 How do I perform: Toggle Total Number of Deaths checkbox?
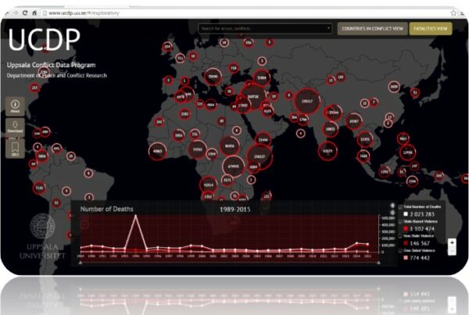(x=400, y=207)
